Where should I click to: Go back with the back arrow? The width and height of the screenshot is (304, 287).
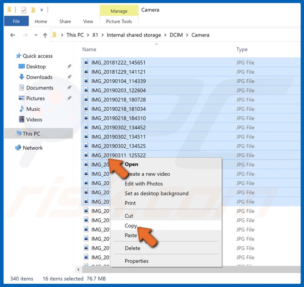tap(13, 35)
